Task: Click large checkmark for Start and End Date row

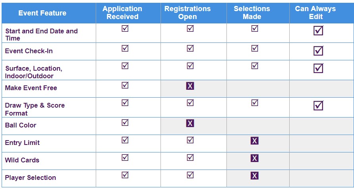Action: coord(318,31)
